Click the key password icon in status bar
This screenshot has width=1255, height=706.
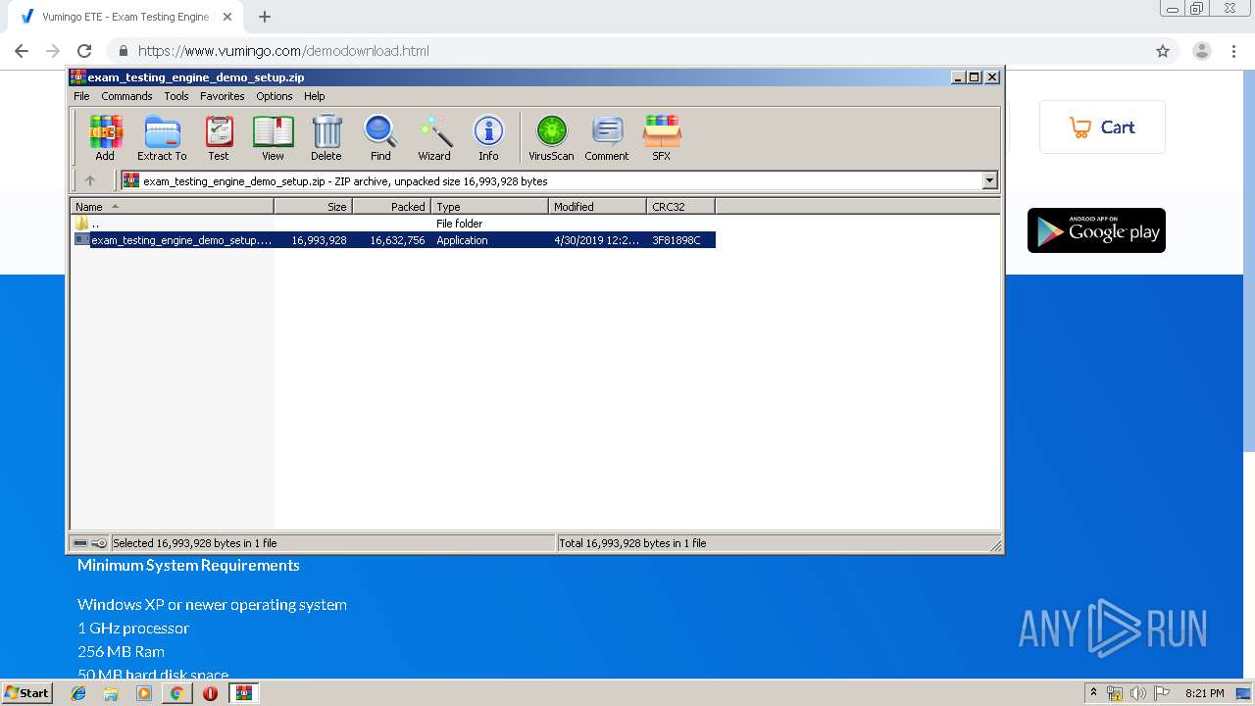tap(99, 543)
